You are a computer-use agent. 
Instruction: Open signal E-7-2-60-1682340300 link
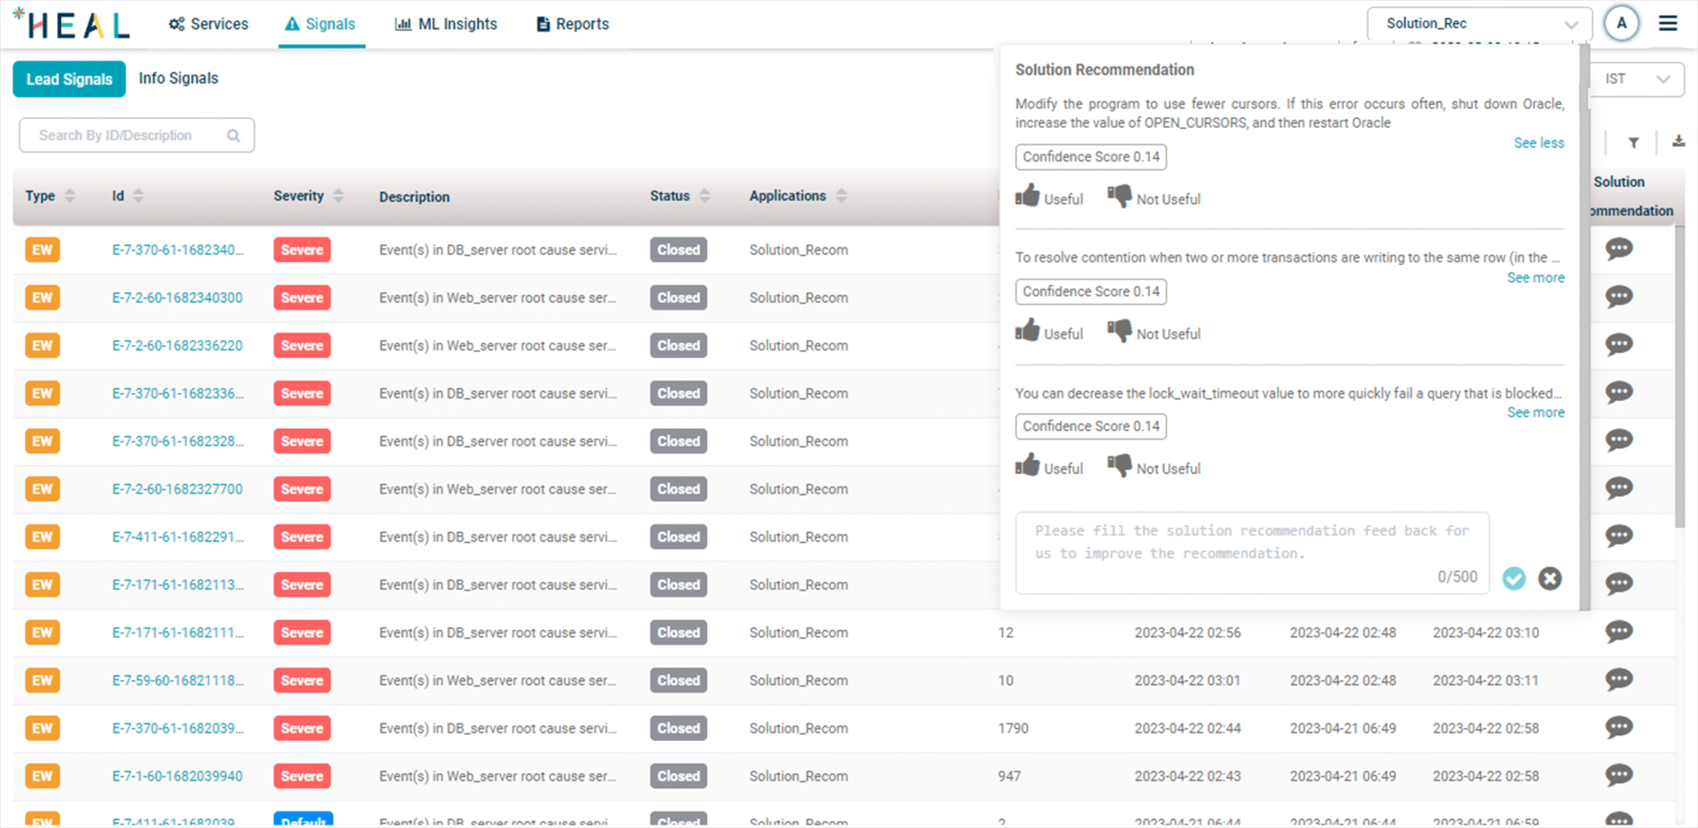(177, 298)
